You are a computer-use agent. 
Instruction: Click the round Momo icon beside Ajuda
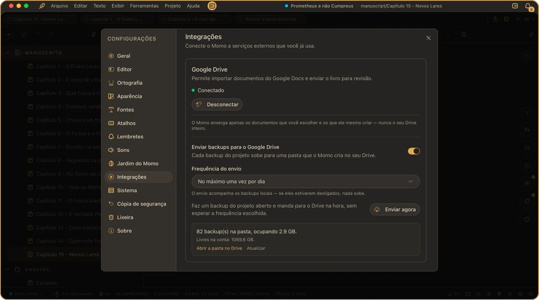(212, 6)
